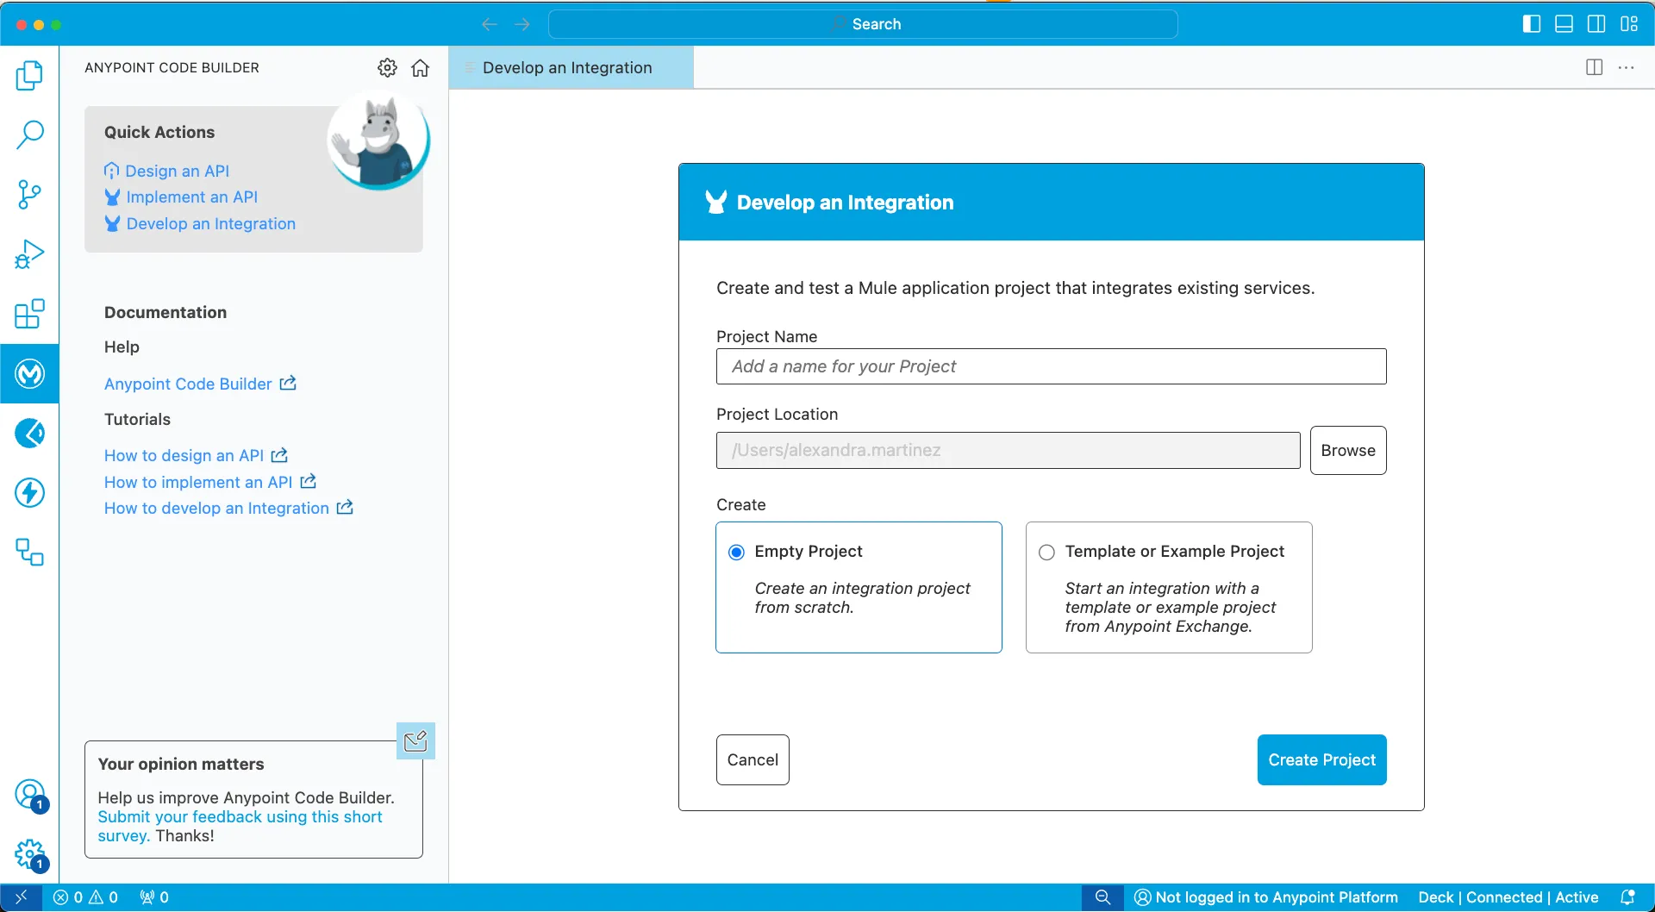The image size is (1655, 912).
Task: Click the remote window icon in status bar
Action: 21,897
